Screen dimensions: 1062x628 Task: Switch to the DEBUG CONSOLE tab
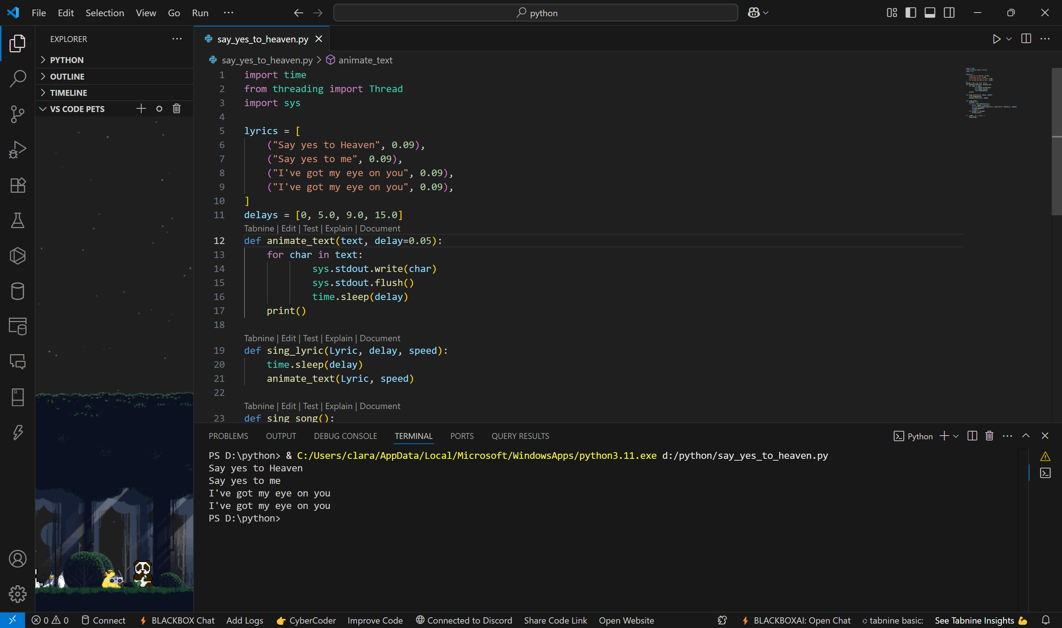coord(346,436)
